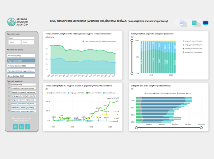Image resolution: width=214 pixels, height=159 pixels.
Task: Click teal 'Sunkvežimių ir a...' legend in line chart
Action: (111, 93)
